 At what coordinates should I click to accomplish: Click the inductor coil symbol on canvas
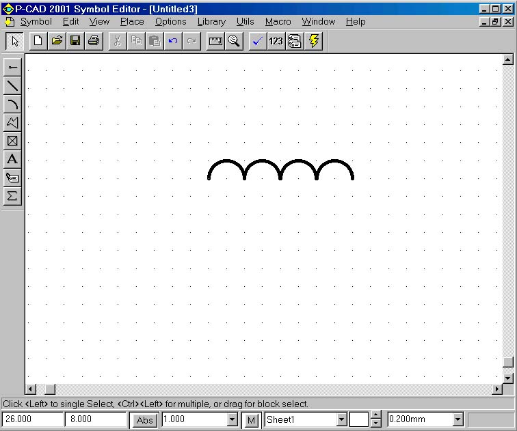pyautogui.click(x=280, y=169)
